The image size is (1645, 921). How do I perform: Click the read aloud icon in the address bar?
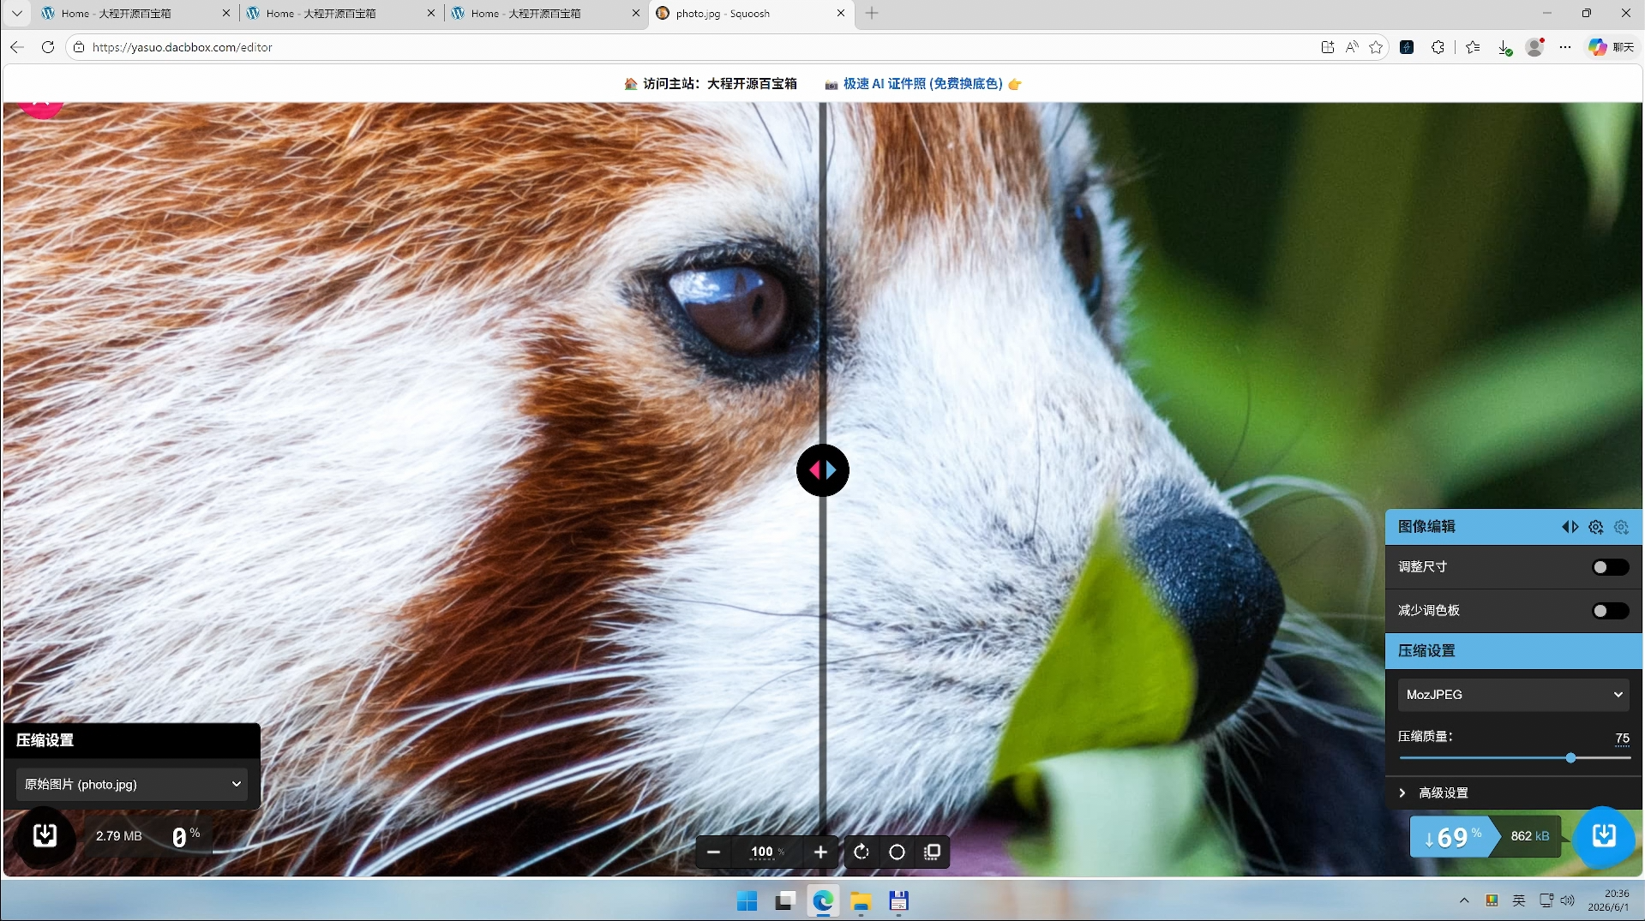point(1352,47)
